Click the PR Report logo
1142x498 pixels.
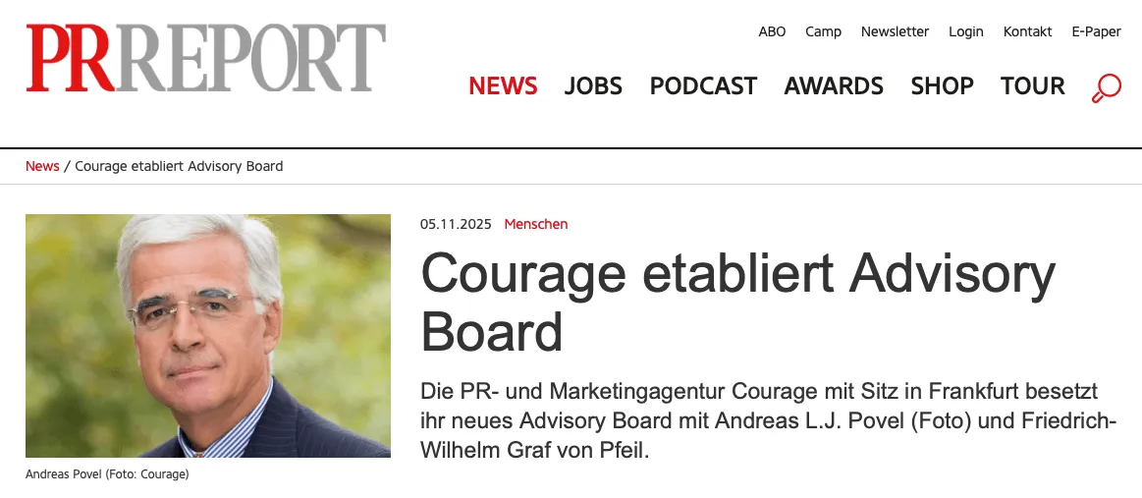point(206,59)
